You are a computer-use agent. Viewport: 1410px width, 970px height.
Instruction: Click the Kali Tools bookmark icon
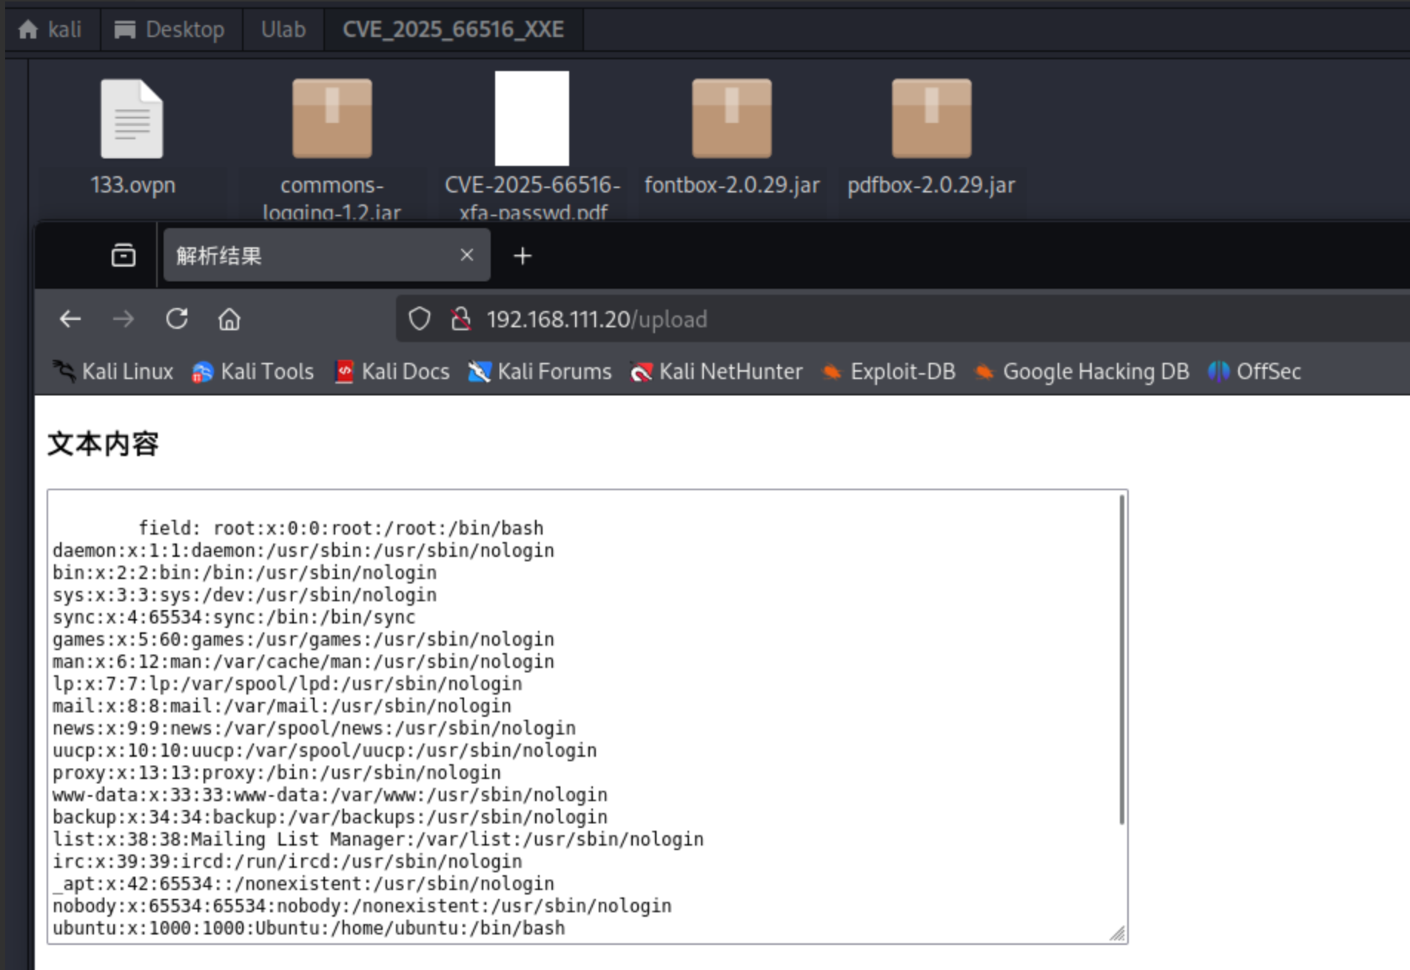(200, 371)
